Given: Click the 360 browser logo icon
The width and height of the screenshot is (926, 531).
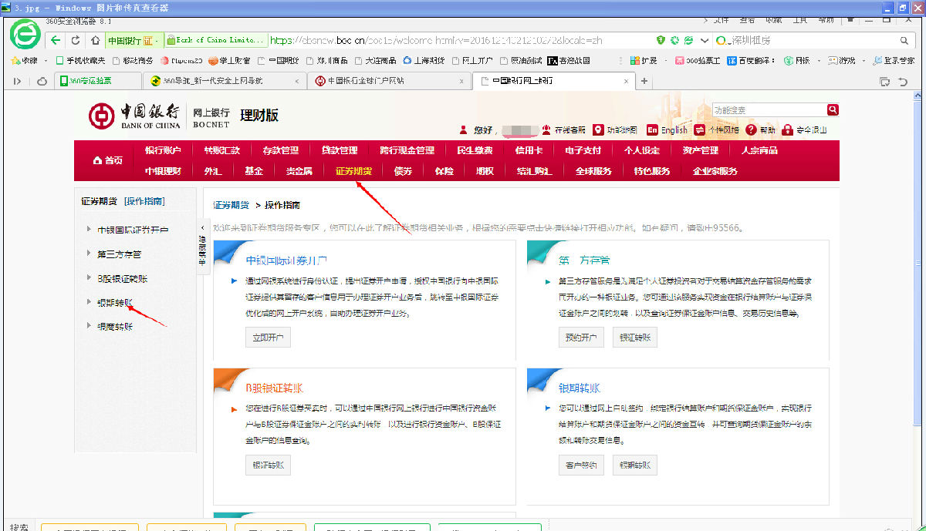Looking at the screenshot, I should point(25,34).
